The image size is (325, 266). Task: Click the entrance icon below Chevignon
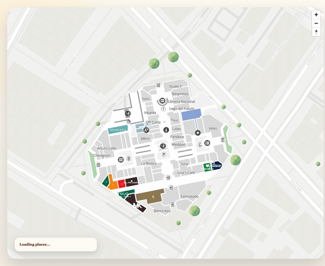pyautogui.click(x=98, y=165)
